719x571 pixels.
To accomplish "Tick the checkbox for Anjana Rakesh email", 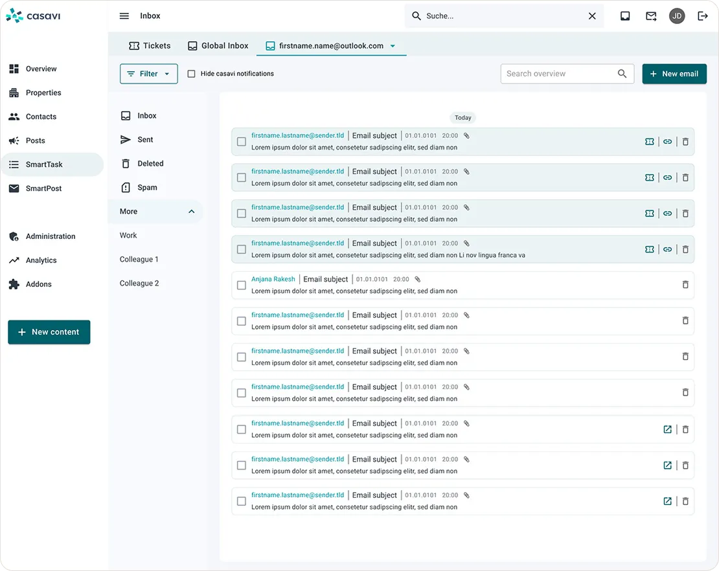I will coord(242,285).
